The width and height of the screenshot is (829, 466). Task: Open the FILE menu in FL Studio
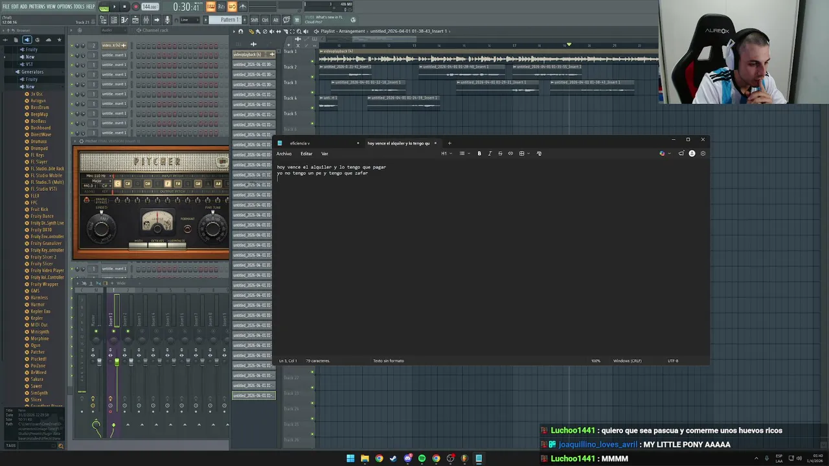click(6, 6)
